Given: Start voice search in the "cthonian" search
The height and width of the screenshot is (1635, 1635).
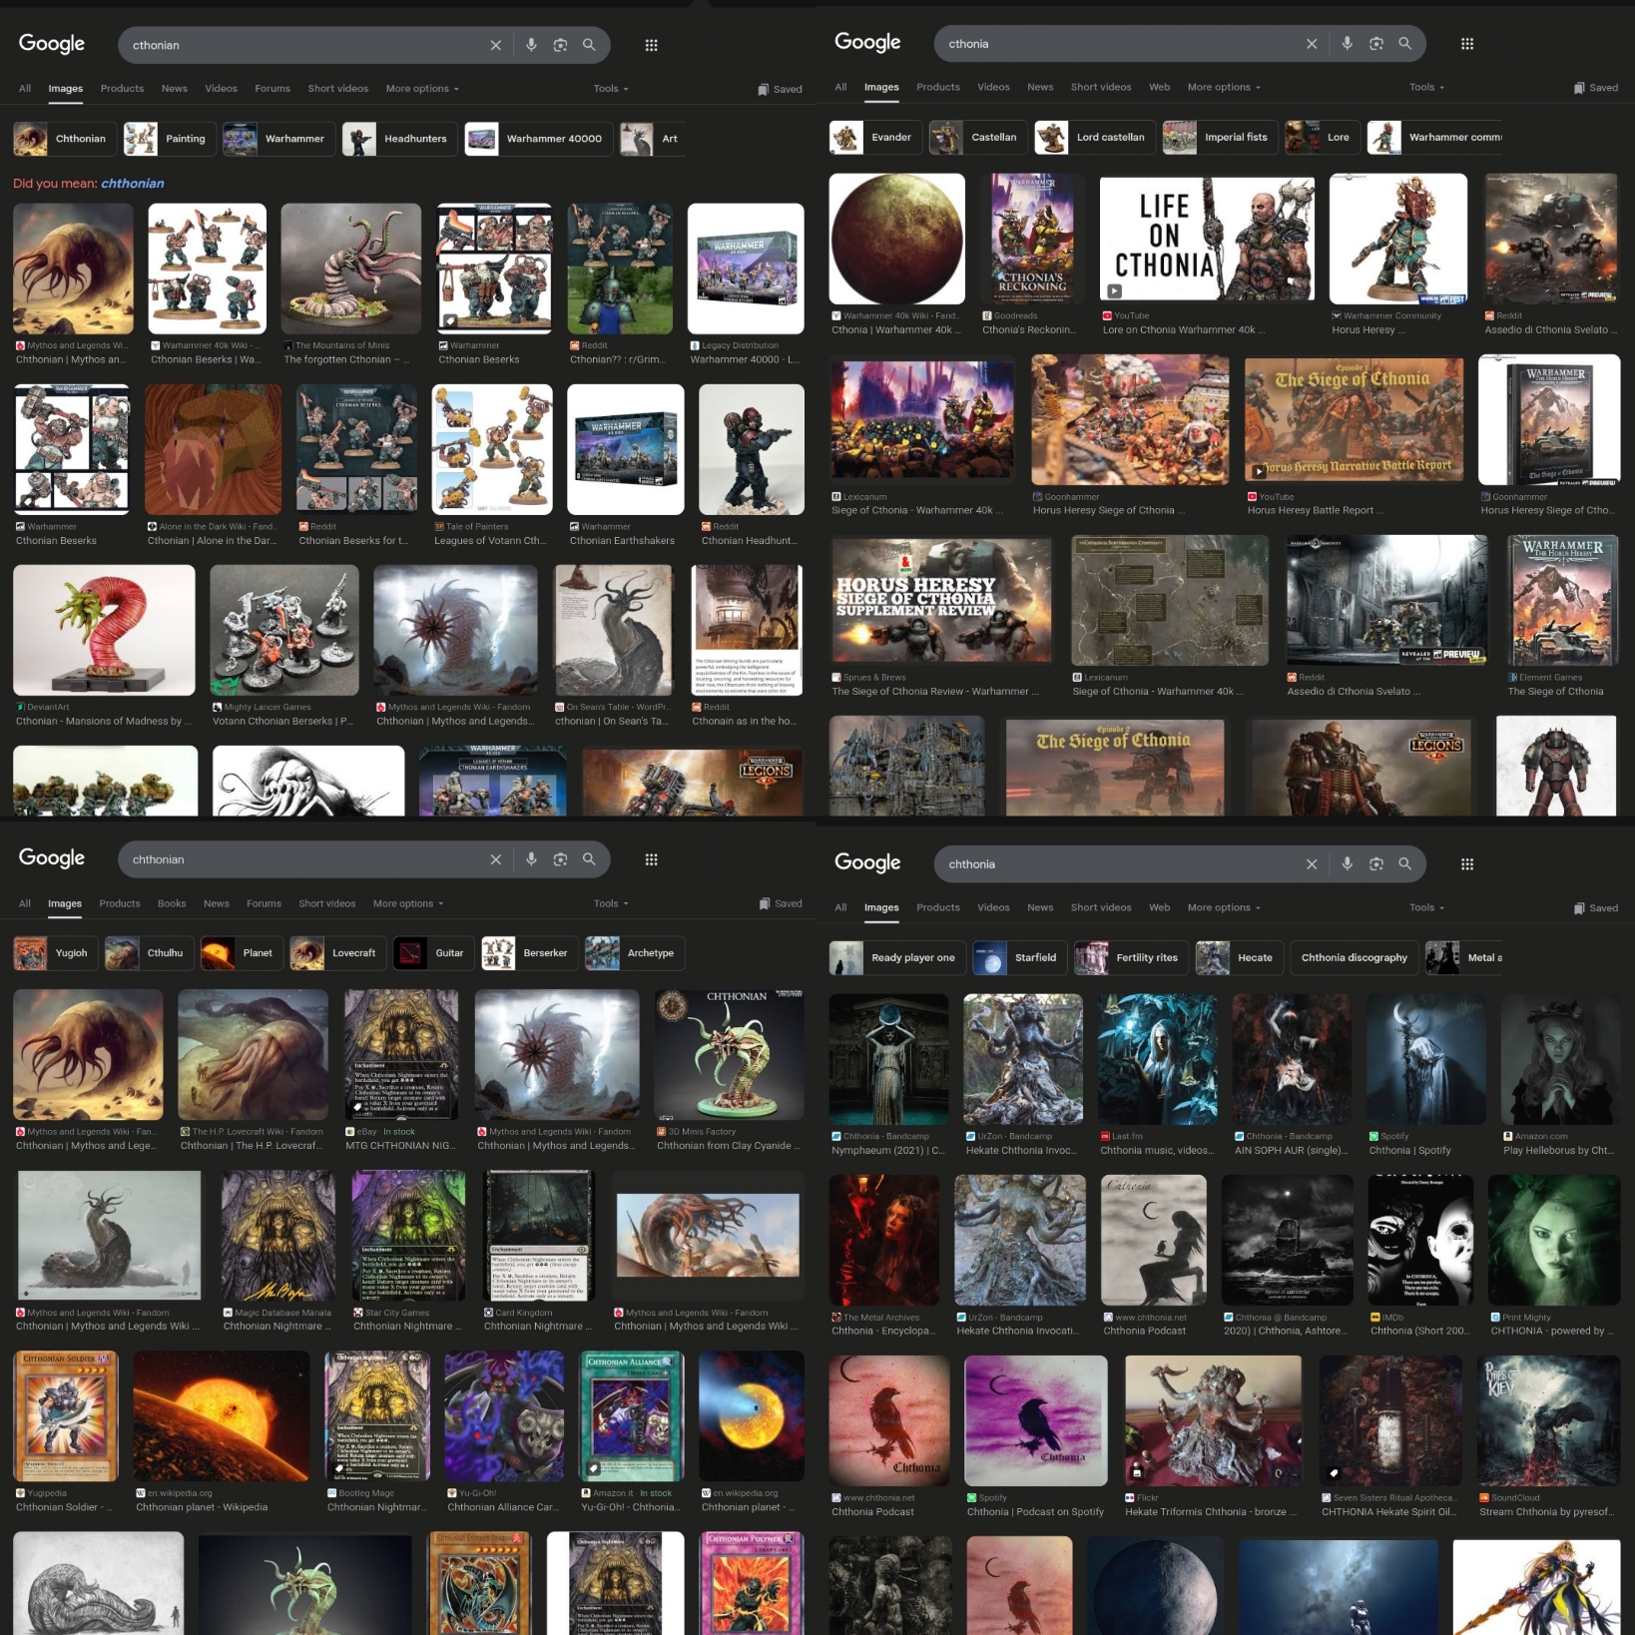Looking at the screenshot, I should (x=531, y=45).
